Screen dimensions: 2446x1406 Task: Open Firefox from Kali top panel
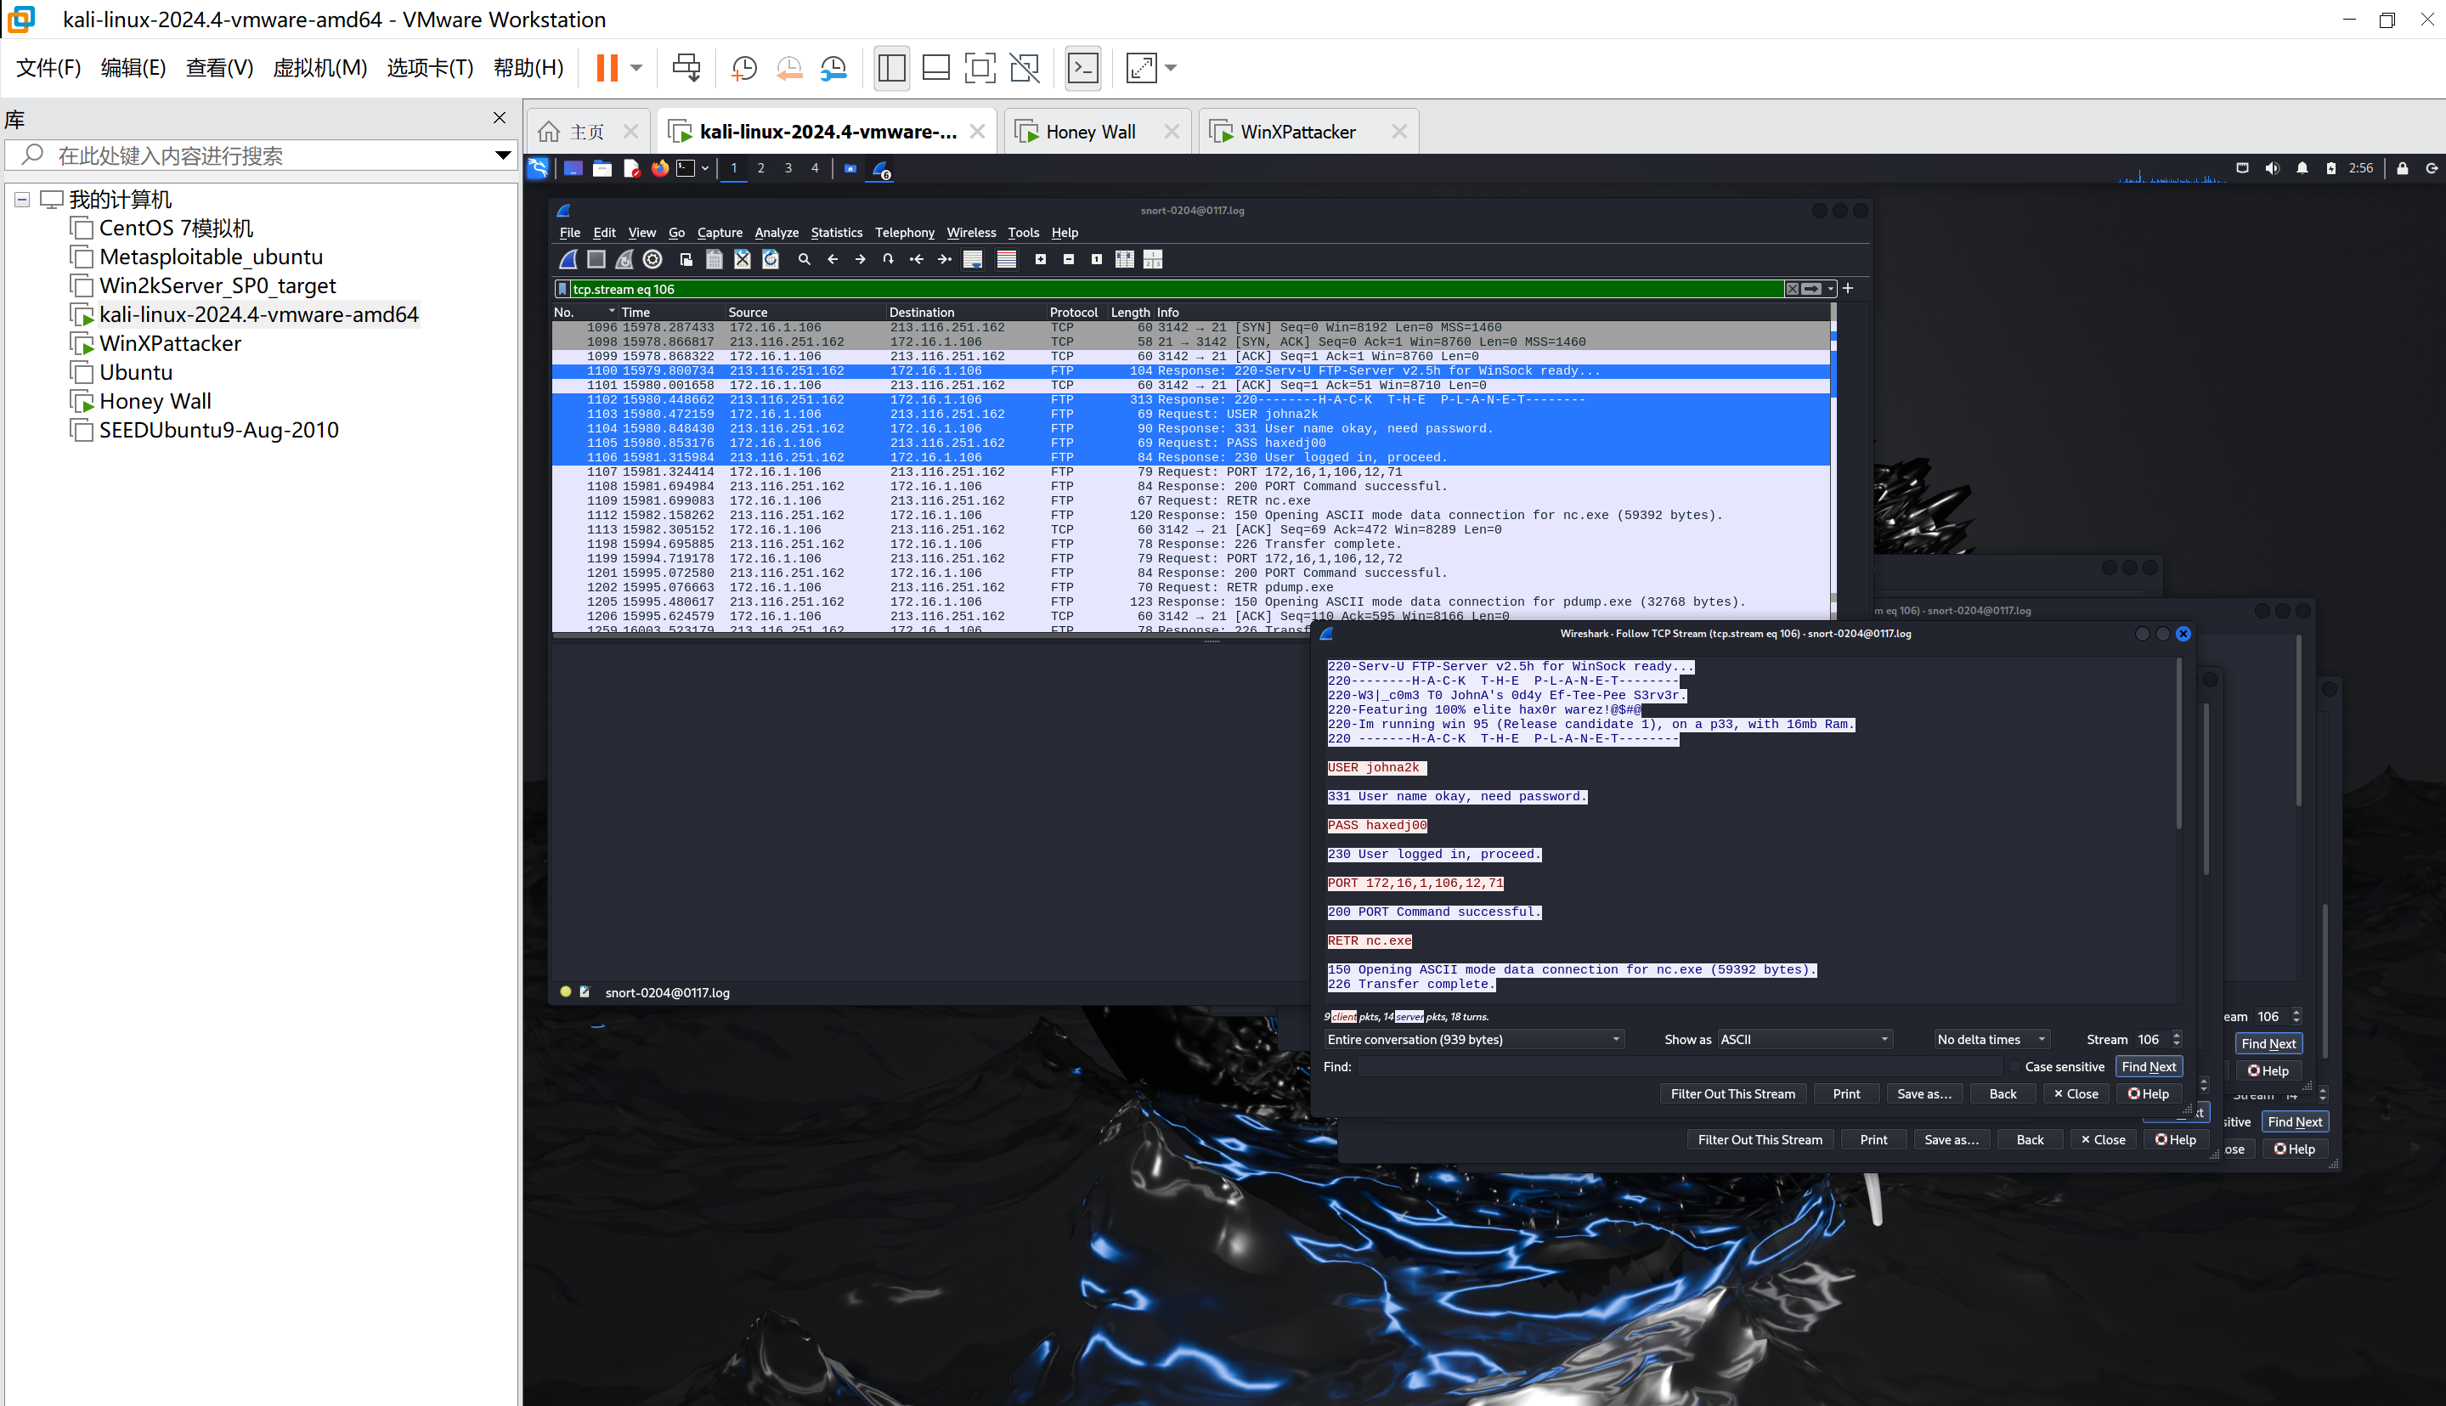click(x=659, y=168)
